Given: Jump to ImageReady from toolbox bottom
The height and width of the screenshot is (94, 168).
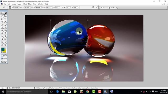Looking at the screenshot, I should click(x=4, y=62).
